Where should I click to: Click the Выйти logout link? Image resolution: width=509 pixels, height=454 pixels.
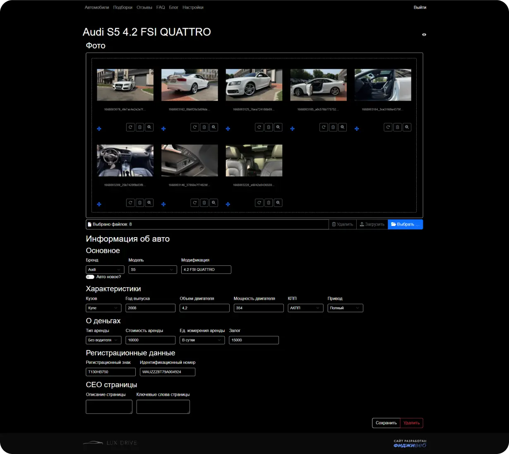pyautogui.click(x=420, y=7)
